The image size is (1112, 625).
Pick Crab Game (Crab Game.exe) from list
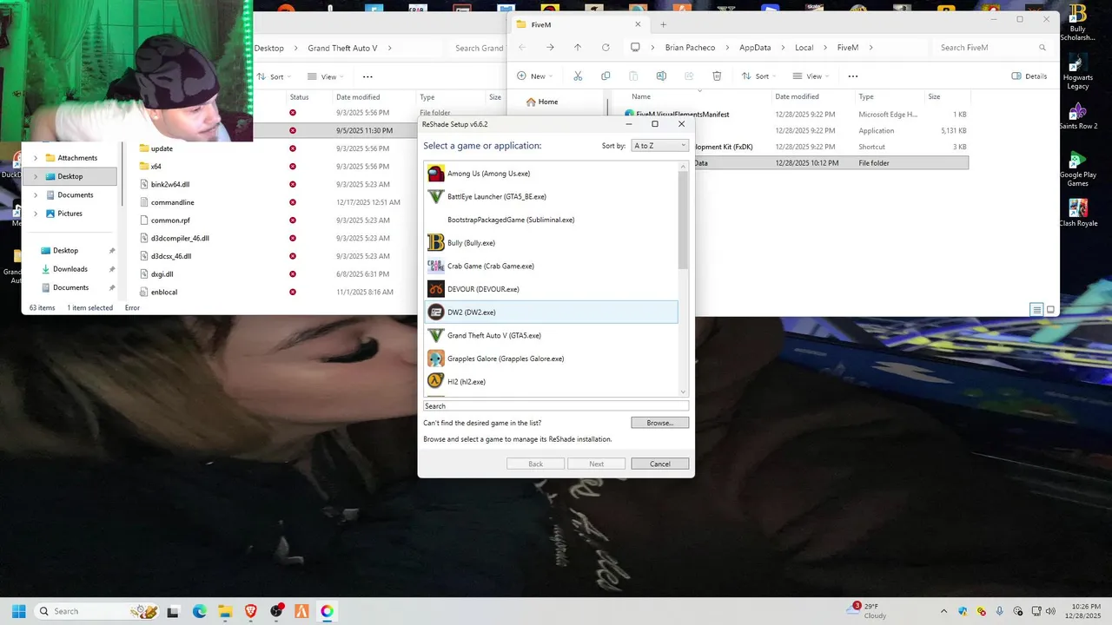551,266
